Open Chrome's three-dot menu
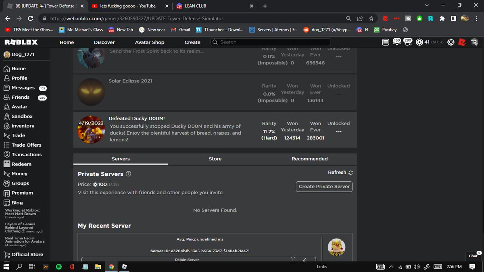Screen dimensions: 484x272 [x=476, y=19]
